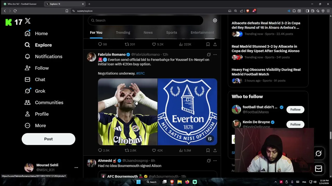Open Firefox from the taskbar
The width and height of the screenshot is (332, 186).
[187, 182]
